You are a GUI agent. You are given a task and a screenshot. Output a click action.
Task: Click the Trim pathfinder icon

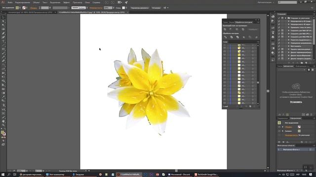pos(232,37)
